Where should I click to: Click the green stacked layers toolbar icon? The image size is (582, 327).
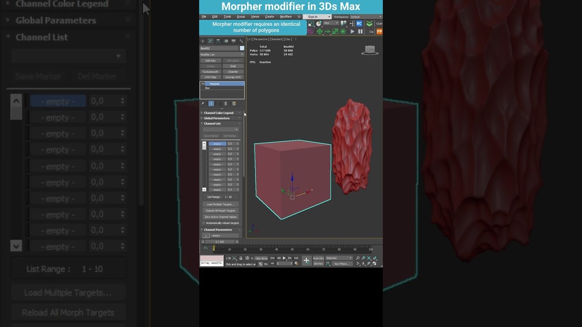(x=369, y=23)
